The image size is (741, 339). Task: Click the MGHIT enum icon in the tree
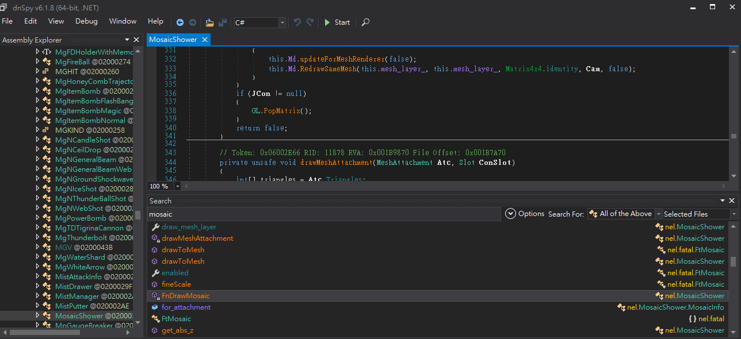pos(46,71)
